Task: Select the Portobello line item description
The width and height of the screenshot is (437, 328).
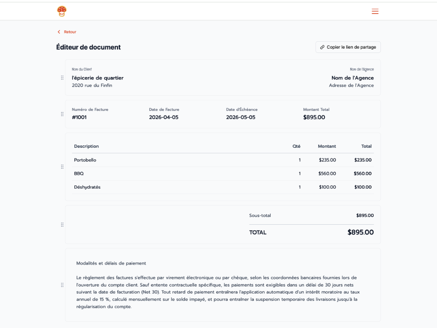Action: coord(84,160)
